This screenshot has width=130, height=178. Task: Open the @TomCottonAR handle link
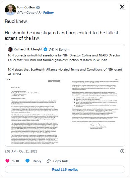click(x=29, y=13)
